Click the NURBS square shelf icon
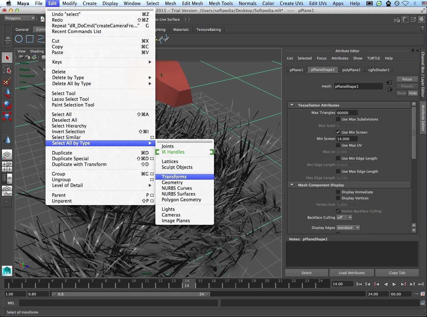 (30, 39)
